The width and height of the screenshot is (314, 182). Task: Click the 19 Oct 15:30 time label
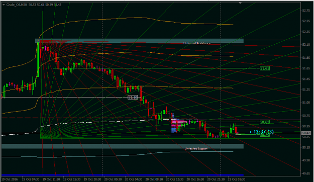(x=72, y=179)
